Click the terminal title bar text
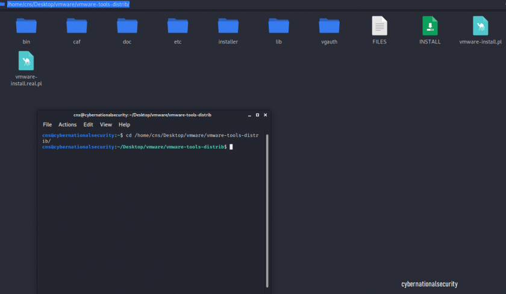This screenshot has width=506, height=294. point(142,115)
